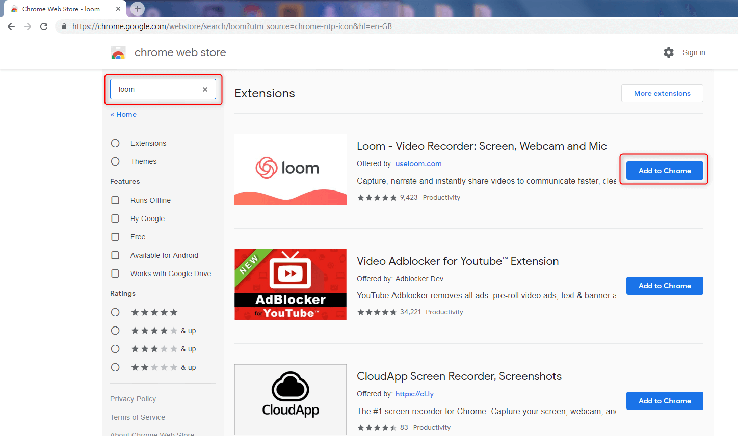Image resolution: width=738 pixels, height=436 pixels.
Task: Click the Productivity category under Video Adblocker
Action: [444, 312]
